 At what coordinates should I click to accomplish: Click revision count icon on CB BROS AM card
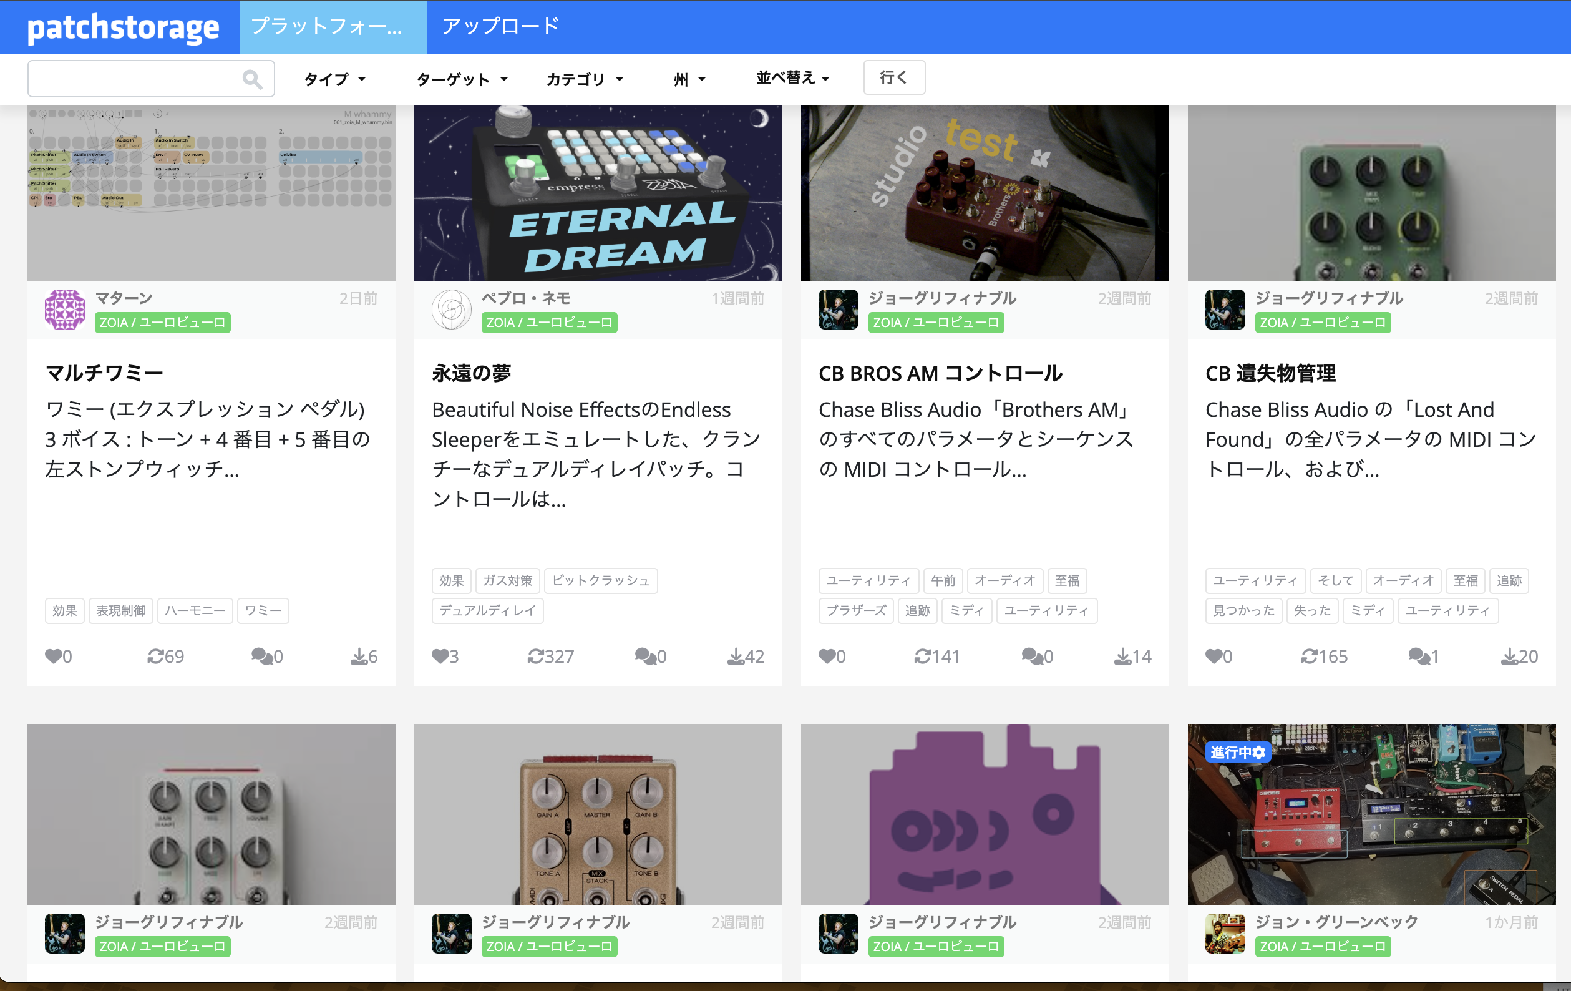(x=922, y=656)
